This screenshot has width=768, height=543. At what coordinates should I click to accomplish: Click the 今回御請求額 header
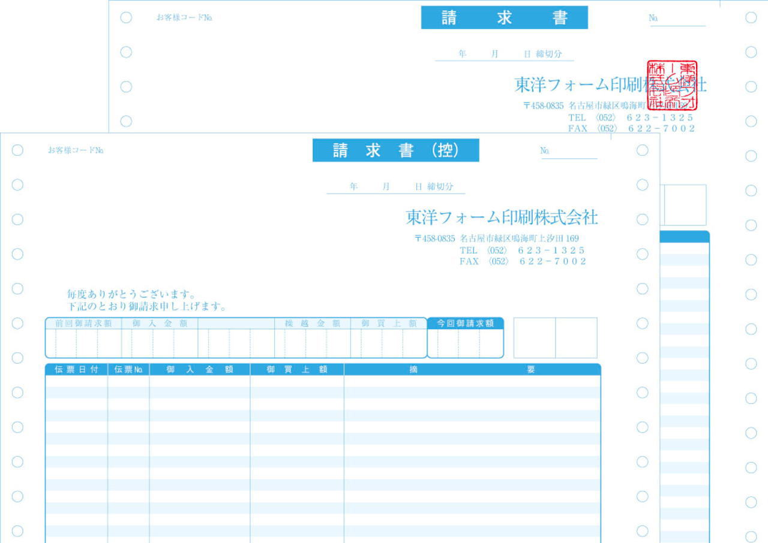[x=466, y=324]
